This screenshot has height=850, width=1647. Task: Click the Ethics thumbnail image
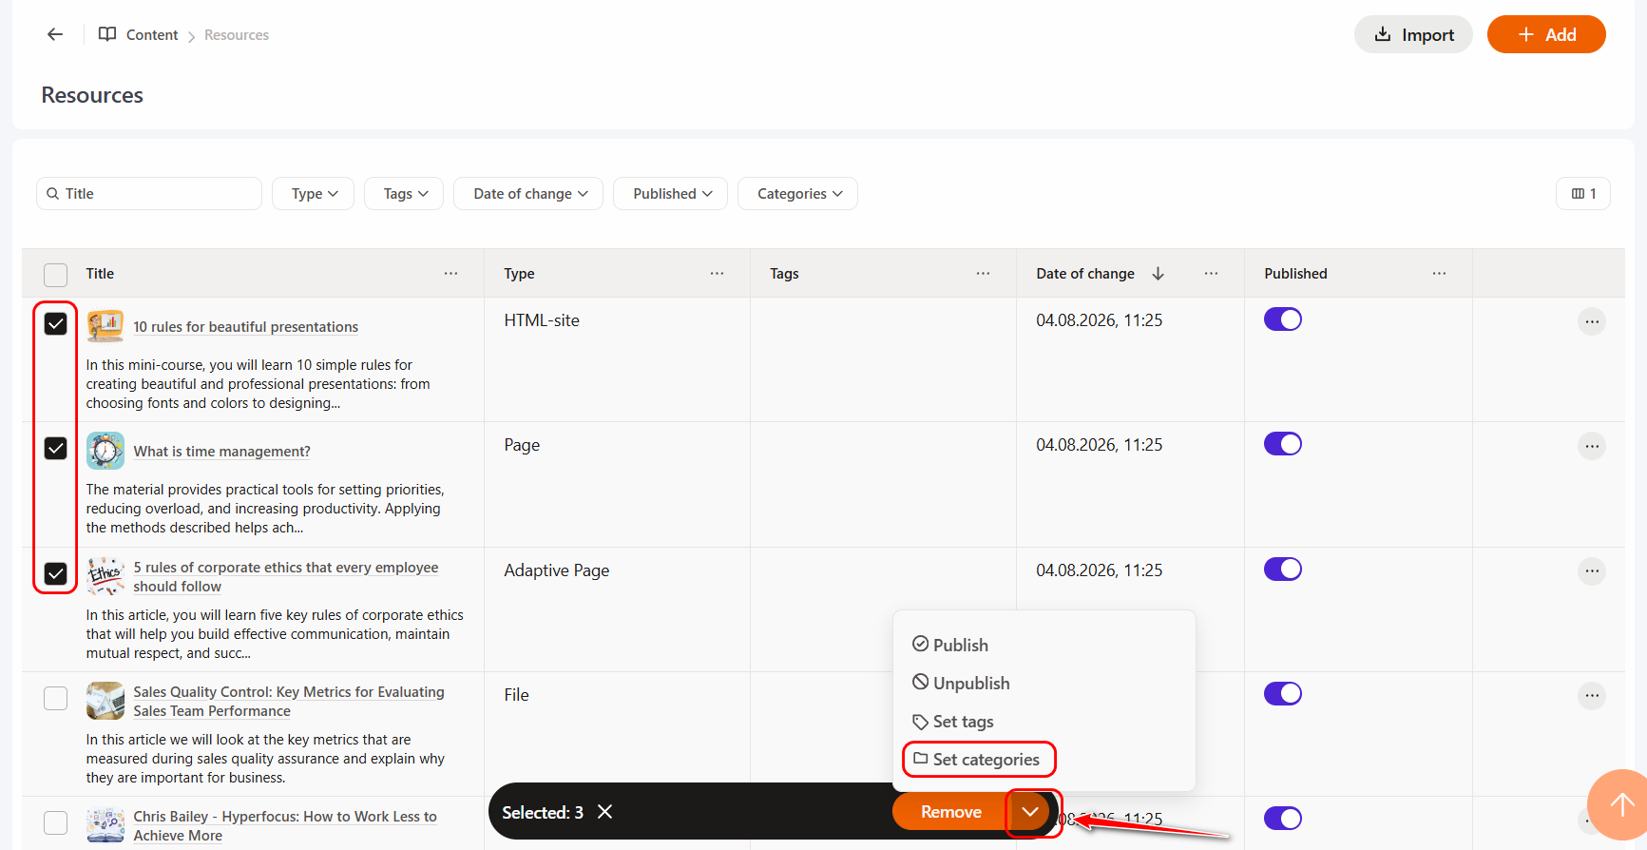[105, 575]
